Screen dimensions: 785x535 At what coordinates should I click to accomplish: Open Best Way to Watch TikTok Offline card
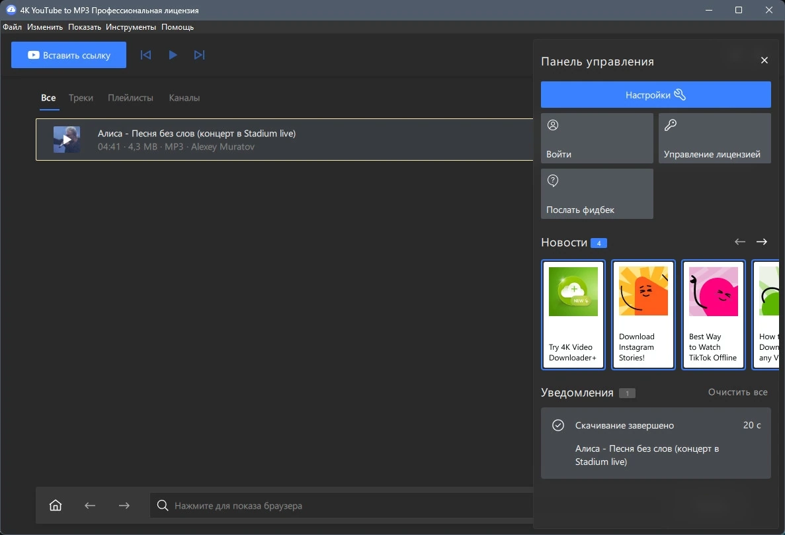(x=714, y=315)
